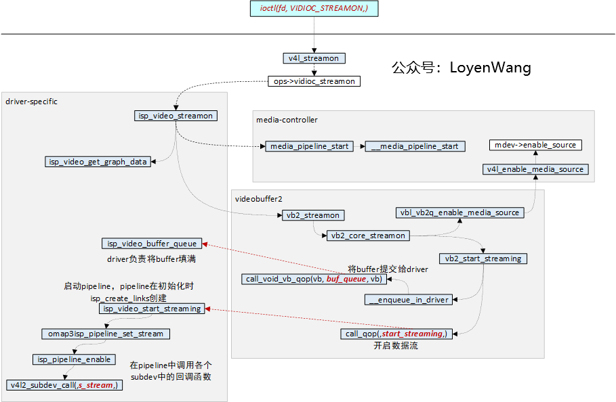The height and width of the screenshot is (402, 616).
Task: Select the vb2_streamon node
Action: point(314,215)
